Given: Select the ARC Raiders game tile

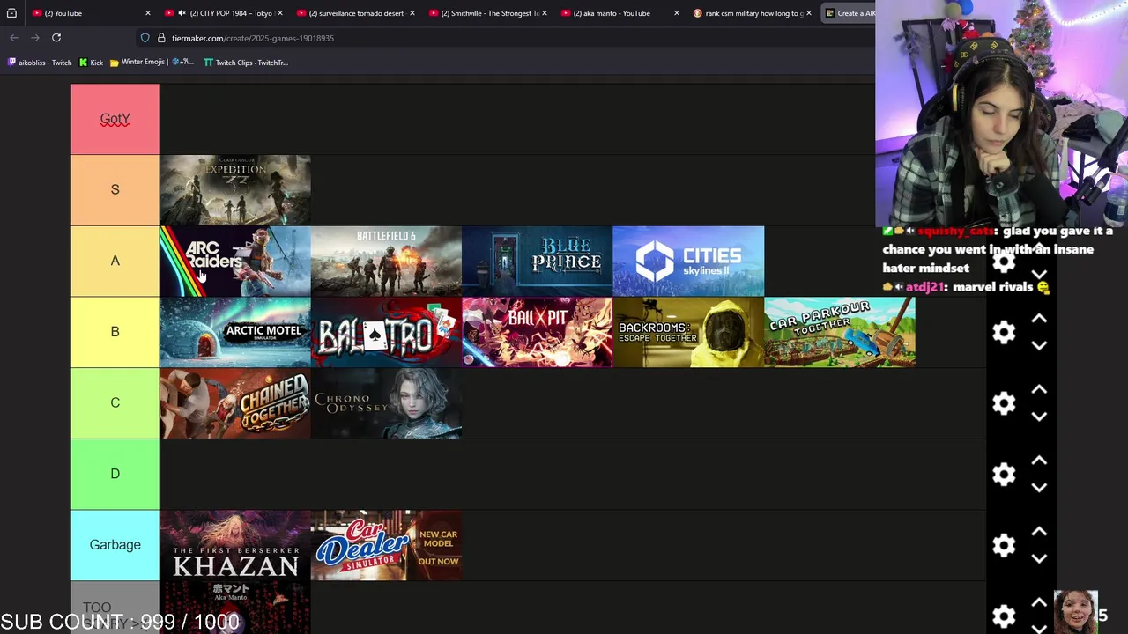Looking at the screenshot, I should coord(235,262).
